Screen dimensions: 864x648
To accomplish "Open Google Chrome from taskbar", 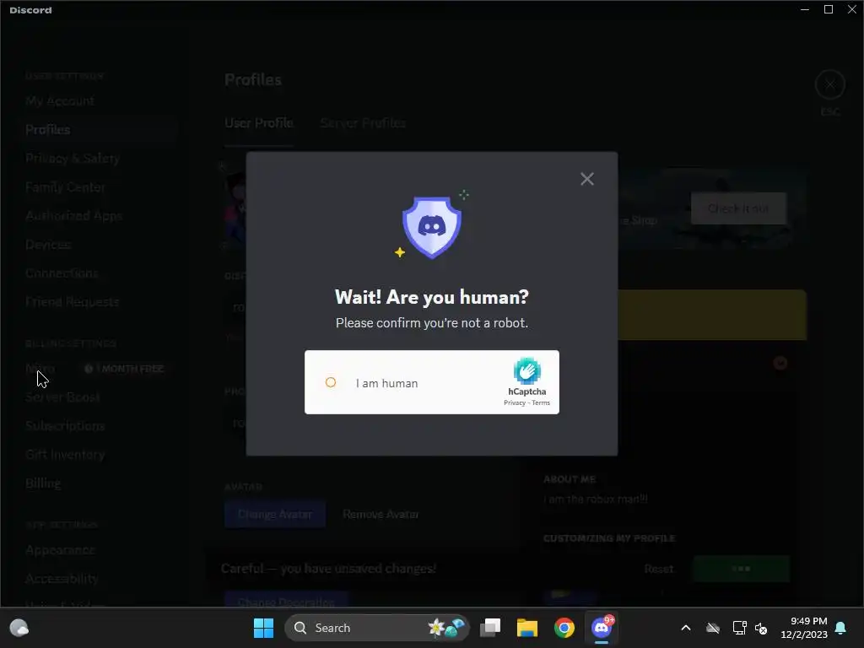I will tap(564, 628).
